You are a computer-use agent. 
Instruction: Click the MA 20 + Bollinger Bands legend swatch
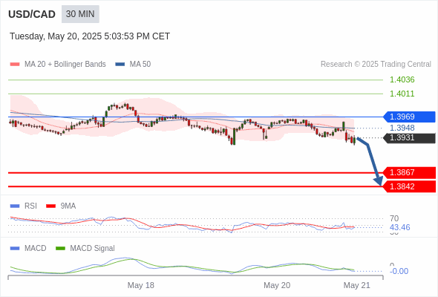pos(15,65)
